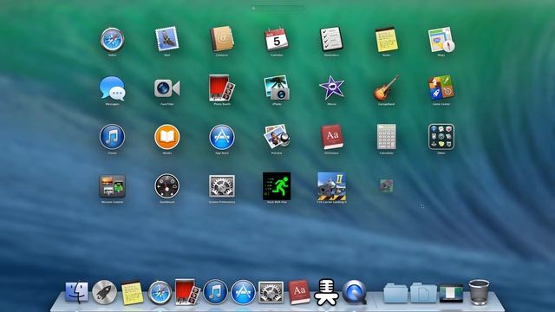Open System Preferences in the Launchpad grid
This screenshot has height=312, width=555.
[x=222, y=186]
